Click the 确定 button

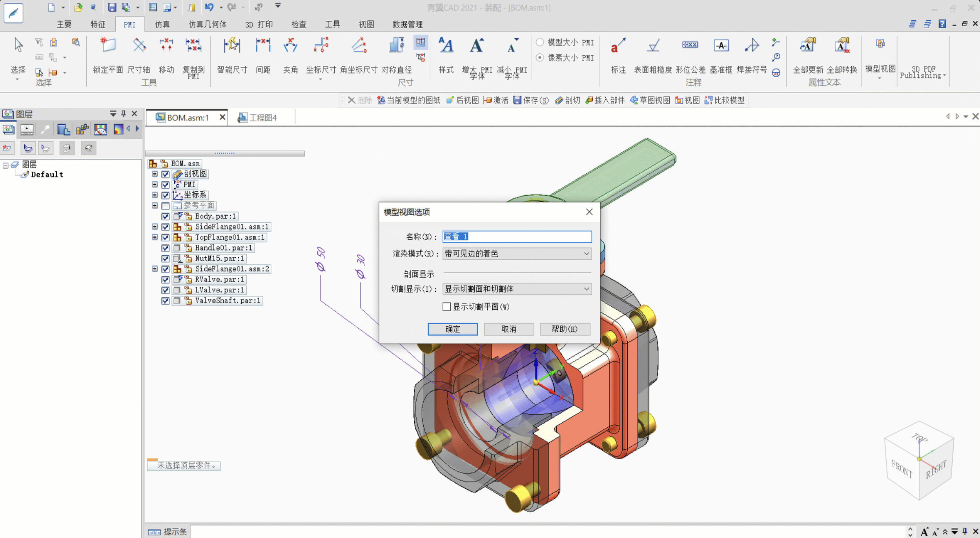click(452, 329)
